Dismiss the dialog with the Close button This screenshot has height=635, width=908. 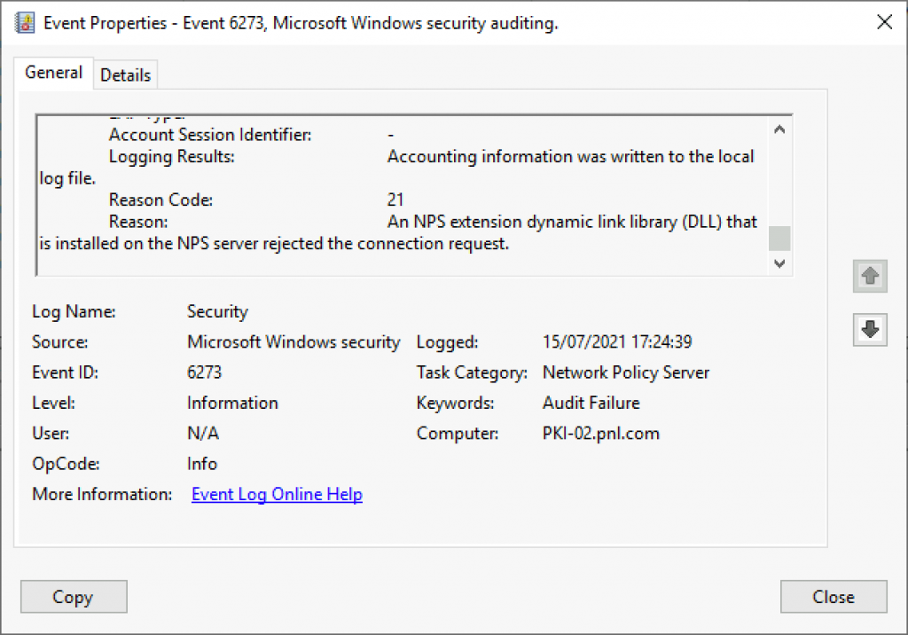[x=833, y=596]
